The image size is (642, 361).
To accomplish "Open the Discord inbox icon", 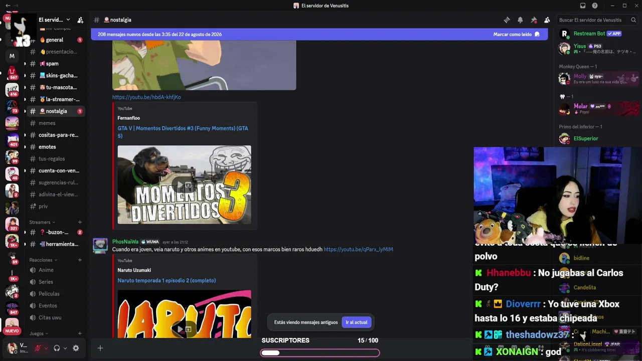I will pyautogui.click(x=583, y=6).
